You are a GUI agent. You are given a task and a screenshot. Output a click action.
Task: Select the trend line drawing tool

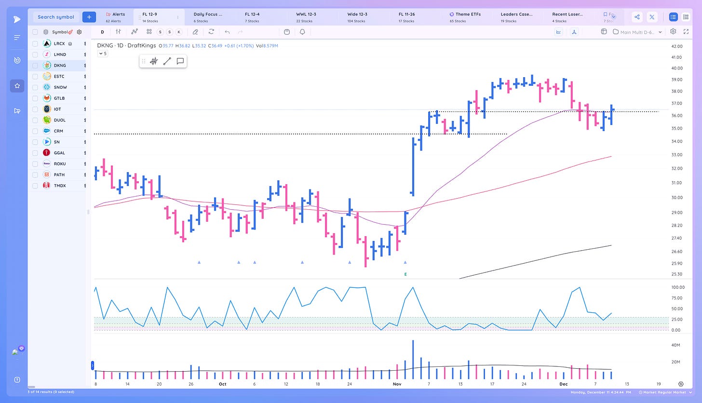pyautogui.click(x=167, y=61)
